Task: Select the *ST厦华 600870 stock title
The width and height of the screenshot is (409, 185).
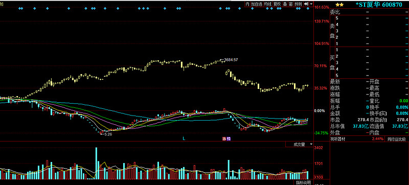Action: click(379, 5)
